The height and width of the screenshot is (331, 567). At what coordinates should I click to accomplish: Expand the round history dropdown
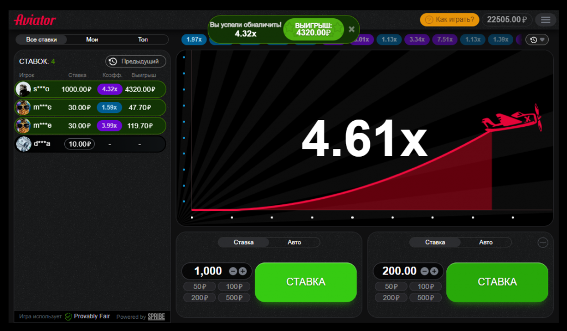[x=537, y=39]
